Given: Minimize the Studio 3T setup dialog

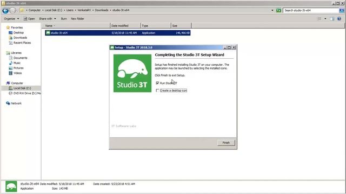Looking at the screenshot, I should [225, 47].
